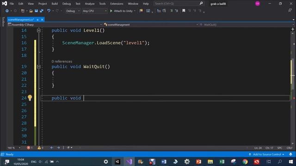Save the current file via floppy icon

36,11
